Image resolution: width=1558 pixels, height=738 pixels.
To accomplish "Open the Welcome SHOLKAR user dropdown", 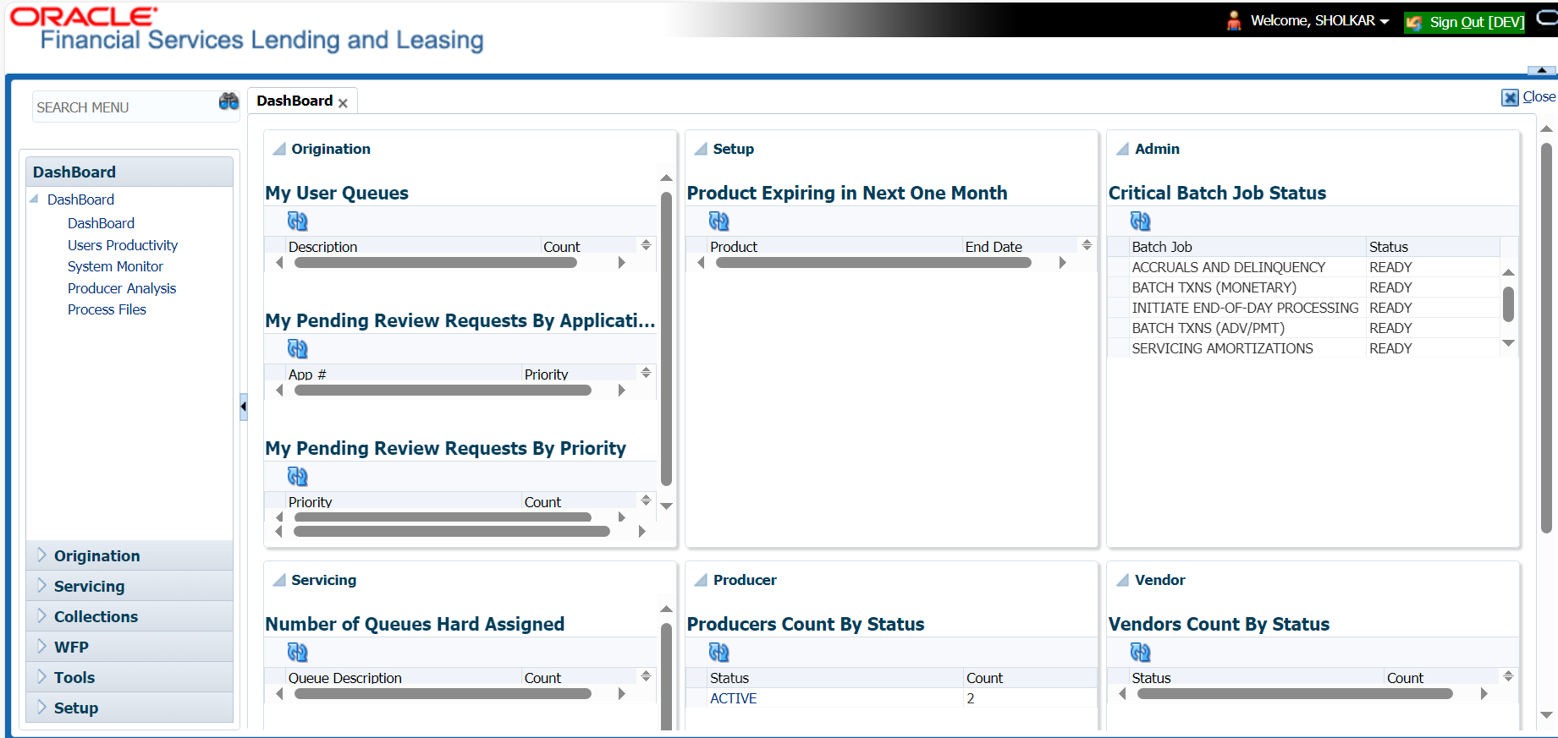I will coord(1385,22).
